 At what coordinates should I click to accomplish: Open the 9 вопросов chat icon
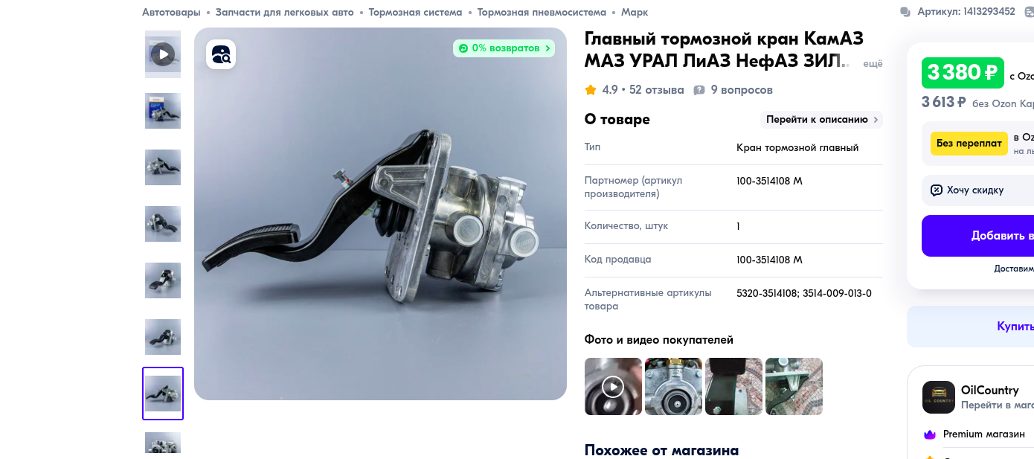pos(699,90)
